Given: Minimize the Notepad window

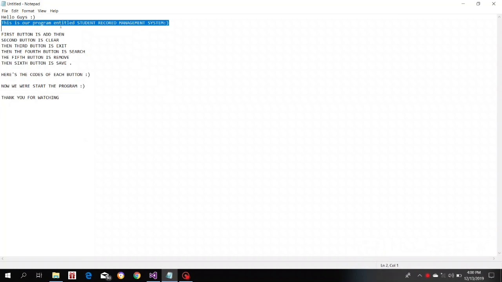Looking at the screenshot, I should click(463, 4).
